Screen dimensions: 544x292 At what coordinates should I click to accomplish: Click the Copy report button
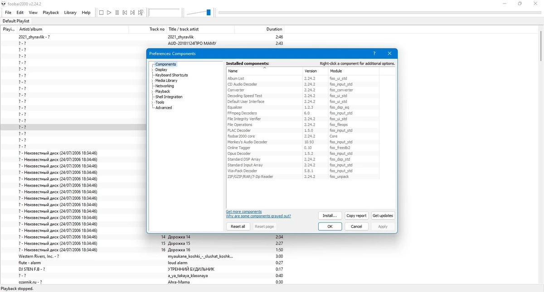[356, 215]
